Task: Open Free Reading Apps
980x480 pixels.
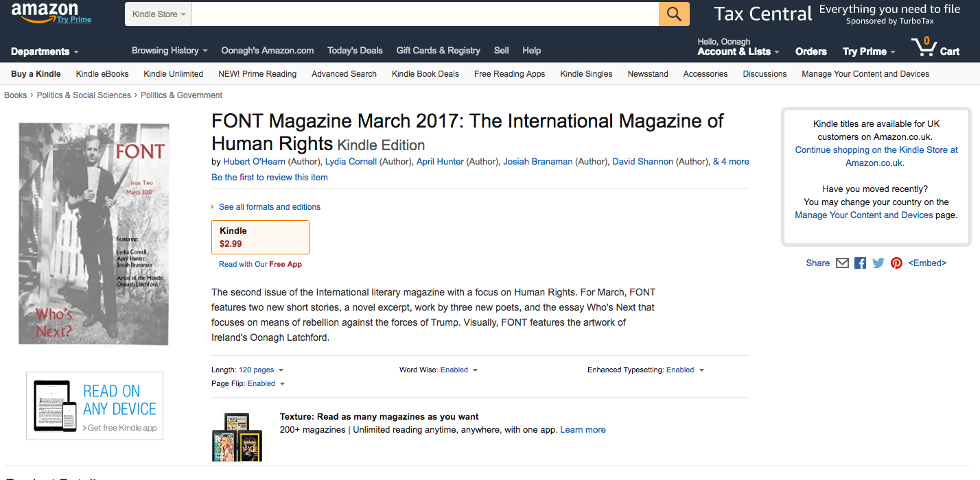Action: point(509,74)
